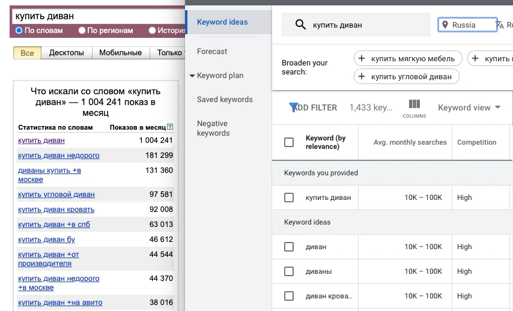Switch to the Только tab in Wordstat

(x=169, y=53)
